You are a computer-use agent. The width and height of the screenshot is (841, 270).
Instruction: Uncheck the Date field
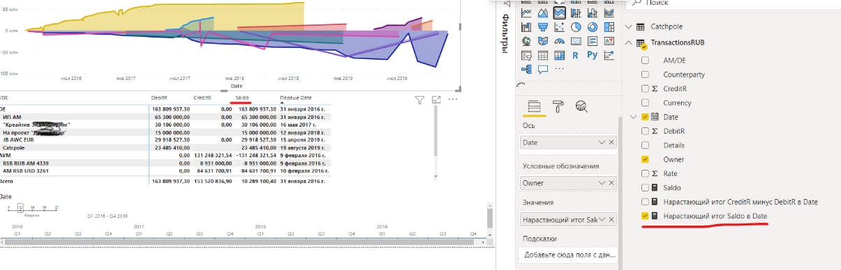click(x=645, y=117)
